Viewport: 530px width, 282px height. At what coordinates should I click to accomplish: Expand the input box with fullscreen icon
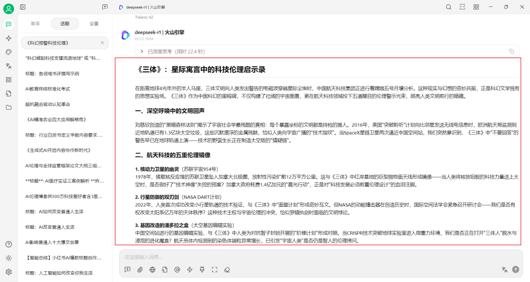(x=214, y=270)
